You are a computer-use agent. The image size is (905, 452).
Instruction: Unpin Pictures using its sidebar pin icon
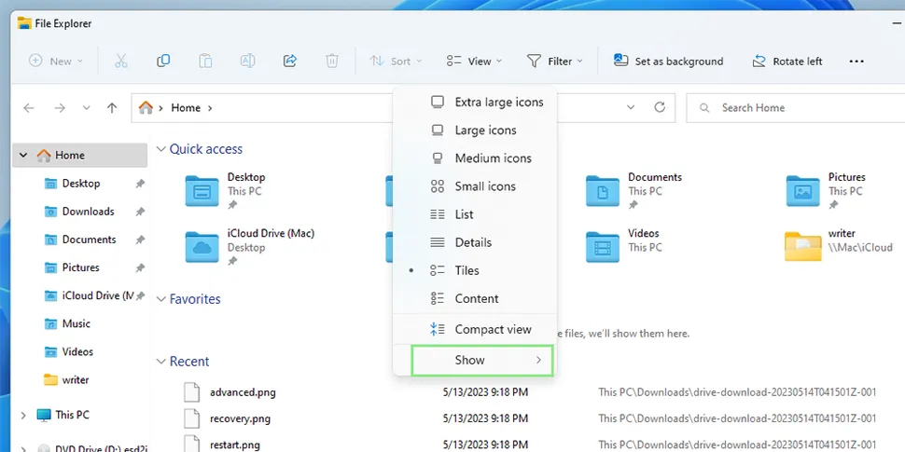click(140, 268)
